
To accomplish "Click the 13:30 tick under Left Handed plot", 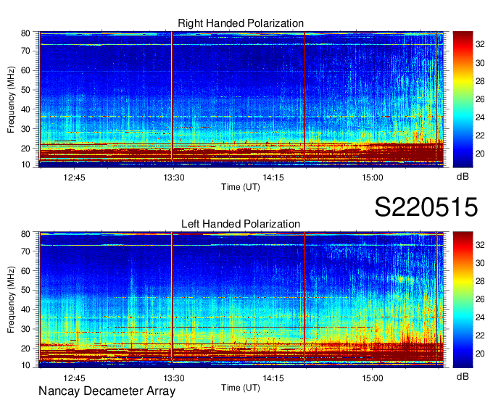I will (x=174, y=378).
